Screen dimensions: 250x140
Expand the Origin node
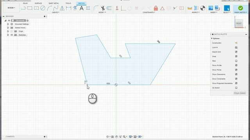[x=8, y=31]
